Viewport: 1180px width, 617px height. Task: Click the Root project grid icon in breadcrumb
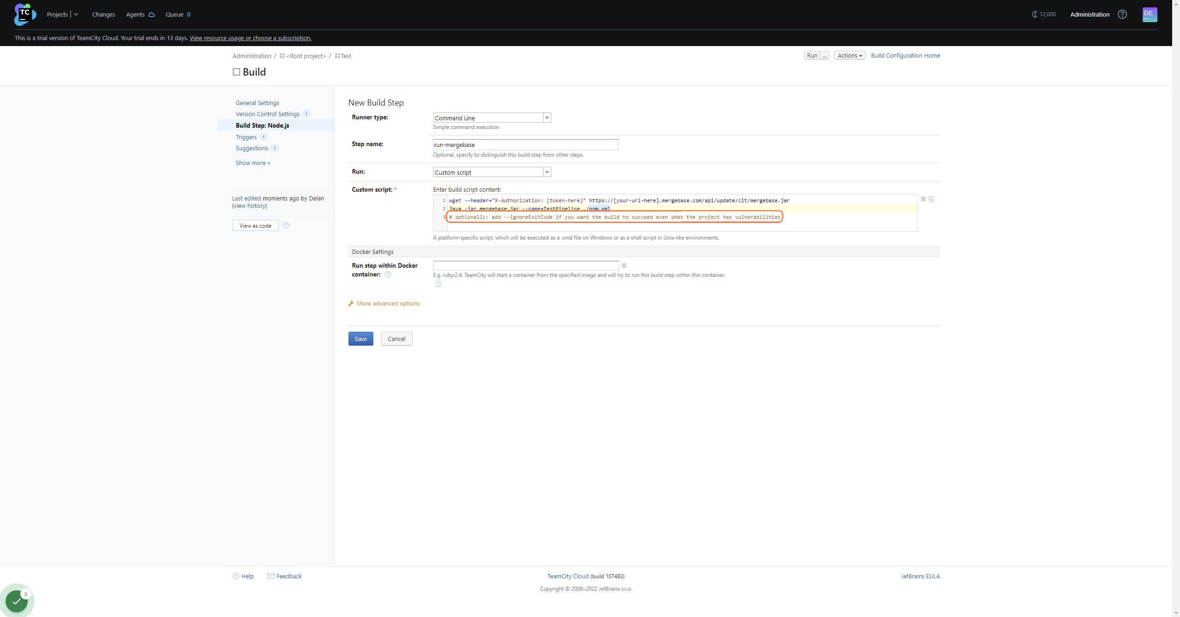282,56
